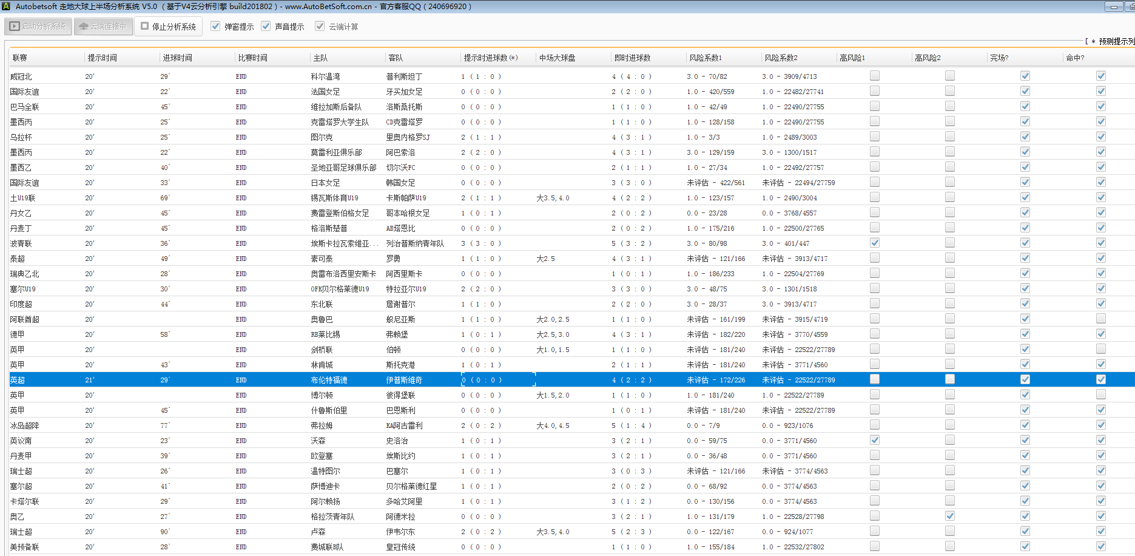Toggle the 弹窗提示 checkbox
Viewport: 1135px width, 556px height.
pyautogui.click(x=215, y=26)
